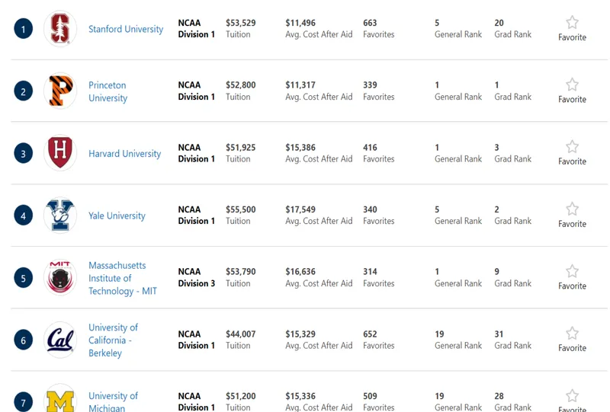Viewport: 610px width, 412px height.
Task: Mark MIT as favorite using its star
Action: [x=572, y=271]
